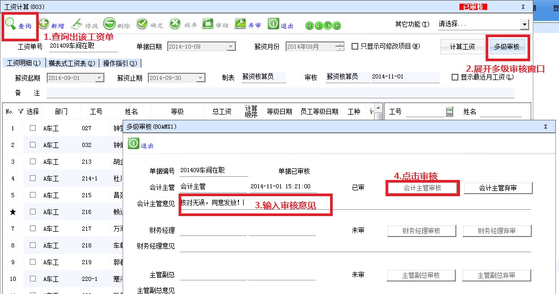Check the select box for row 1

pos(32,128)
